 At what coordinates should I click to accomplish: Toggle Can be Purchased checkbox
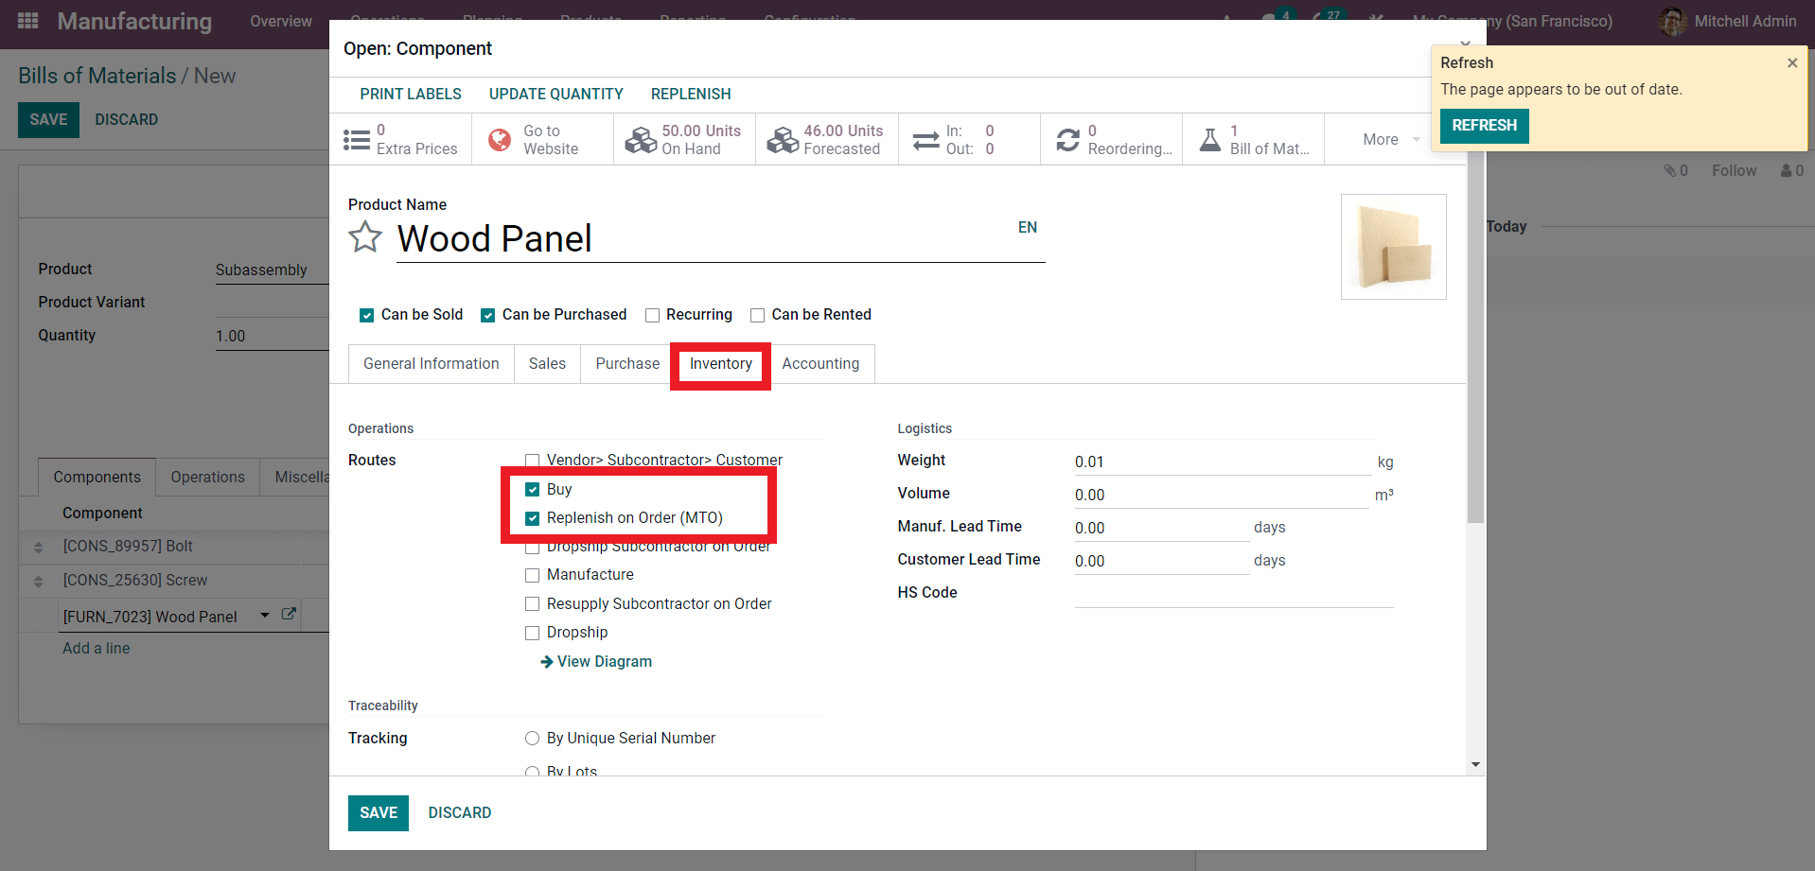click(x=487, y=315)
